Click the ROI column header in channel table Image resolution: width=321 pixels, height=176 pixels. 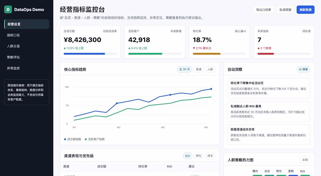point(170,166)
